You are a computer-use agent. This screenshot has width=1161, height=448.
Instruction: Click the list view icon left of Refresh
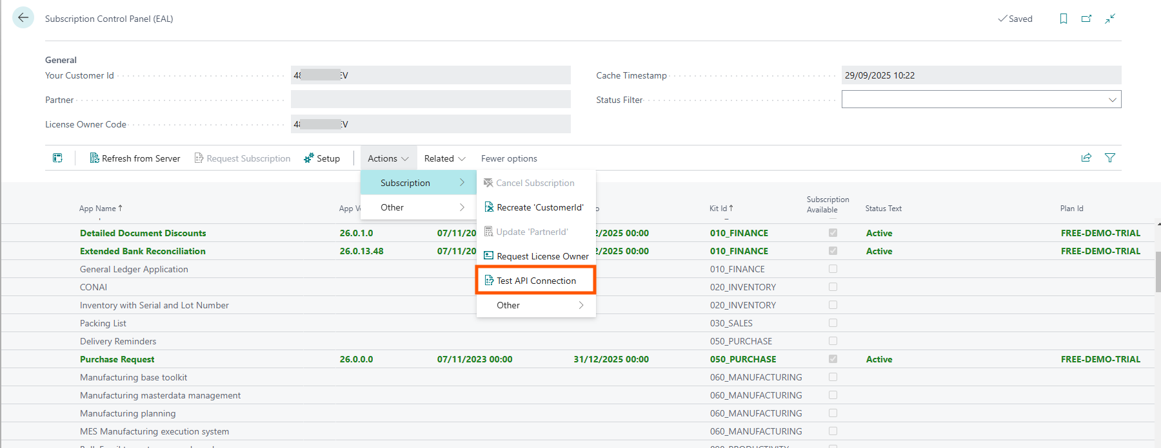[x=57, y=158]
